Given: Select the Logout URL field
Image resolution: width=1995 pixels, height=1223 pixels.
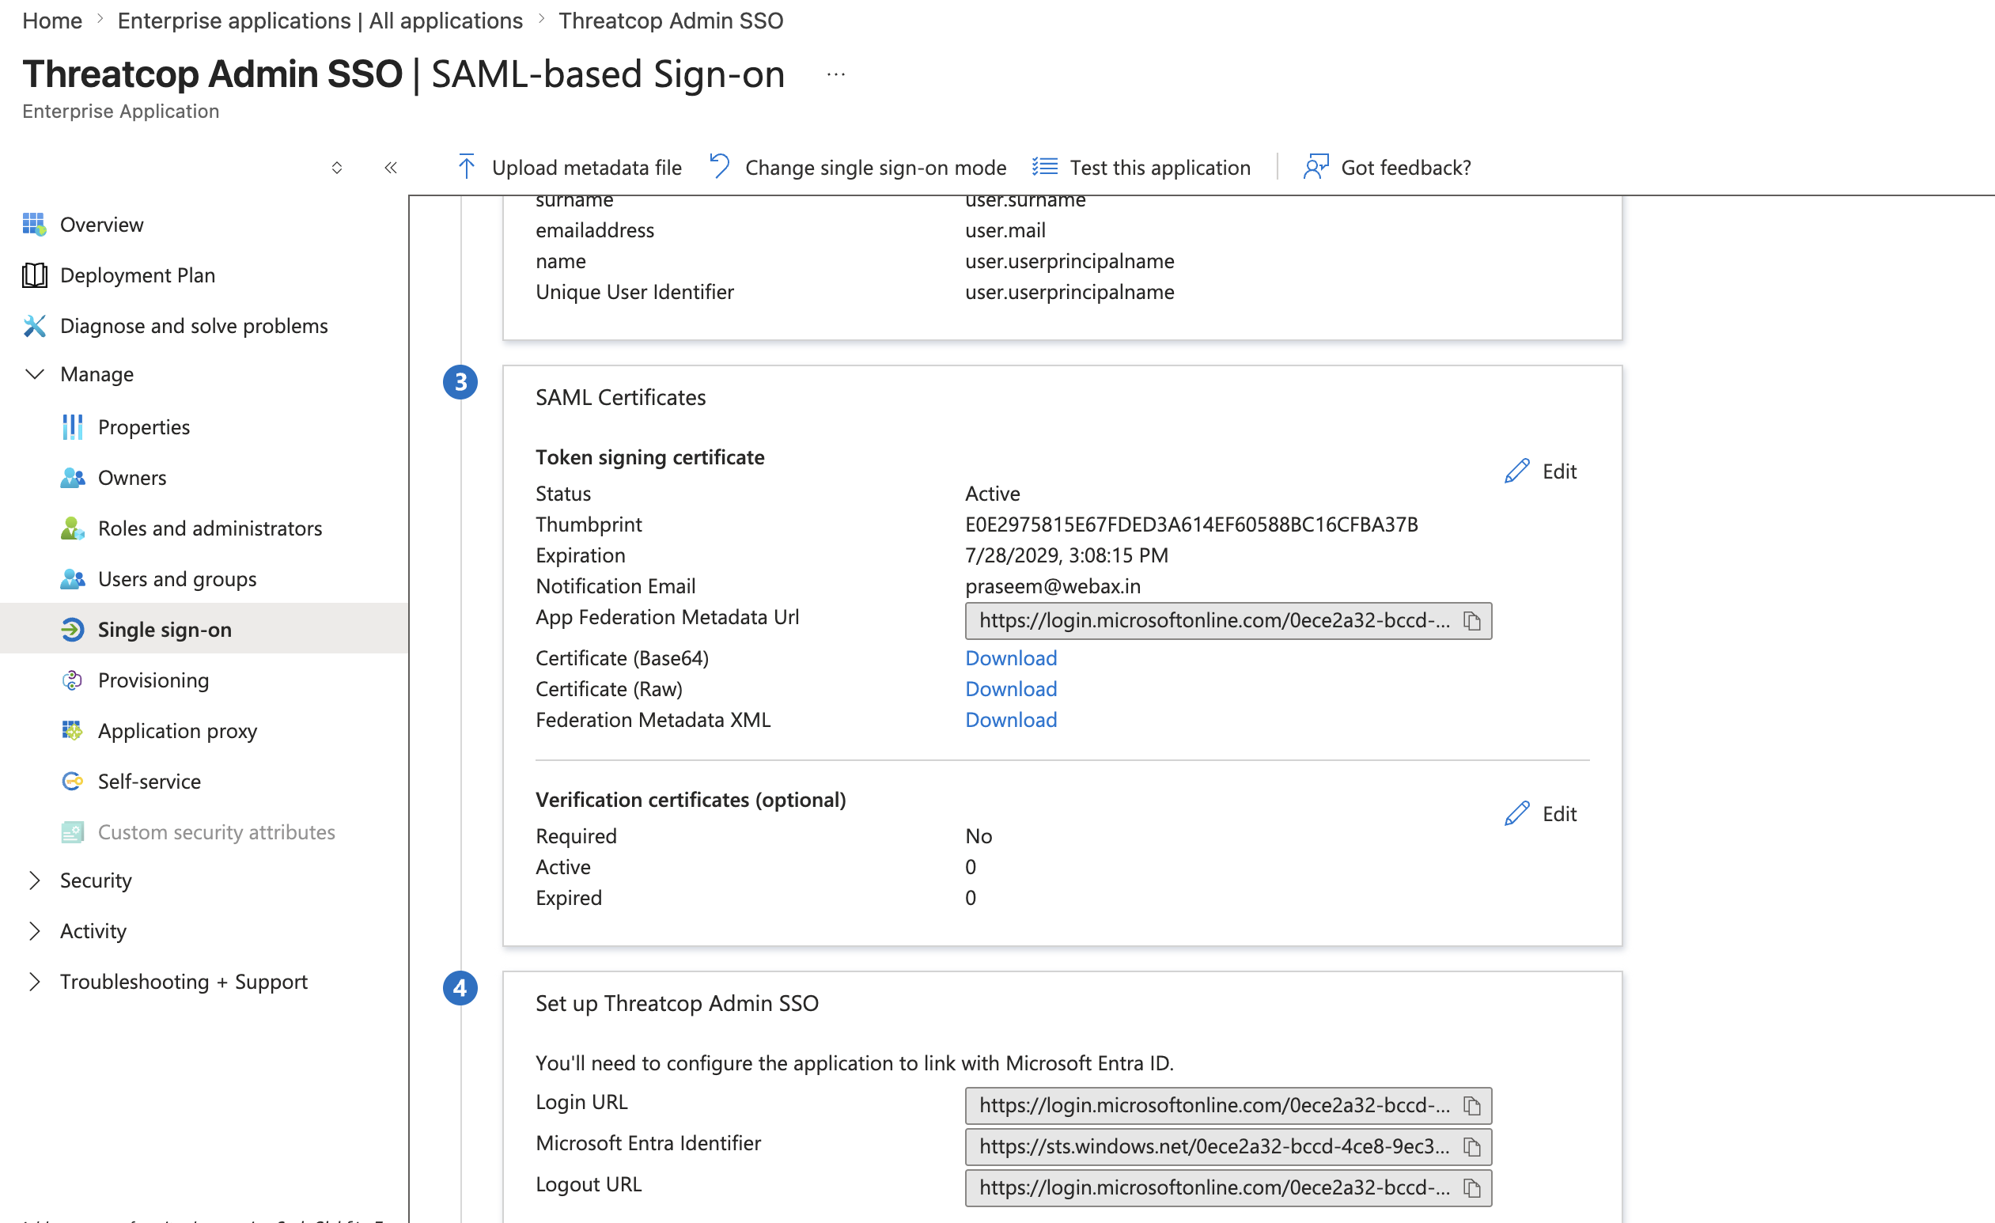Looking at the screenshot, I should click(x=1228, y=1188).
